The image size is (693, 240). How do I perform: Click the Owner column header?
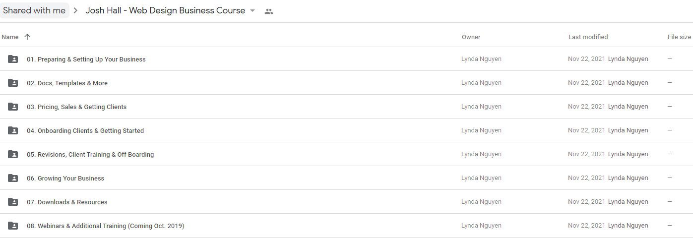tap(471, 37)
